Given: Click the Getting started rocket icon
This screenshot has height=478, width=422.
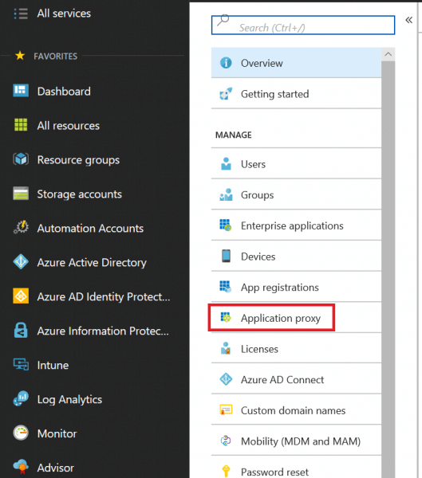Looking at the screenshot, I should coord(226,93).
